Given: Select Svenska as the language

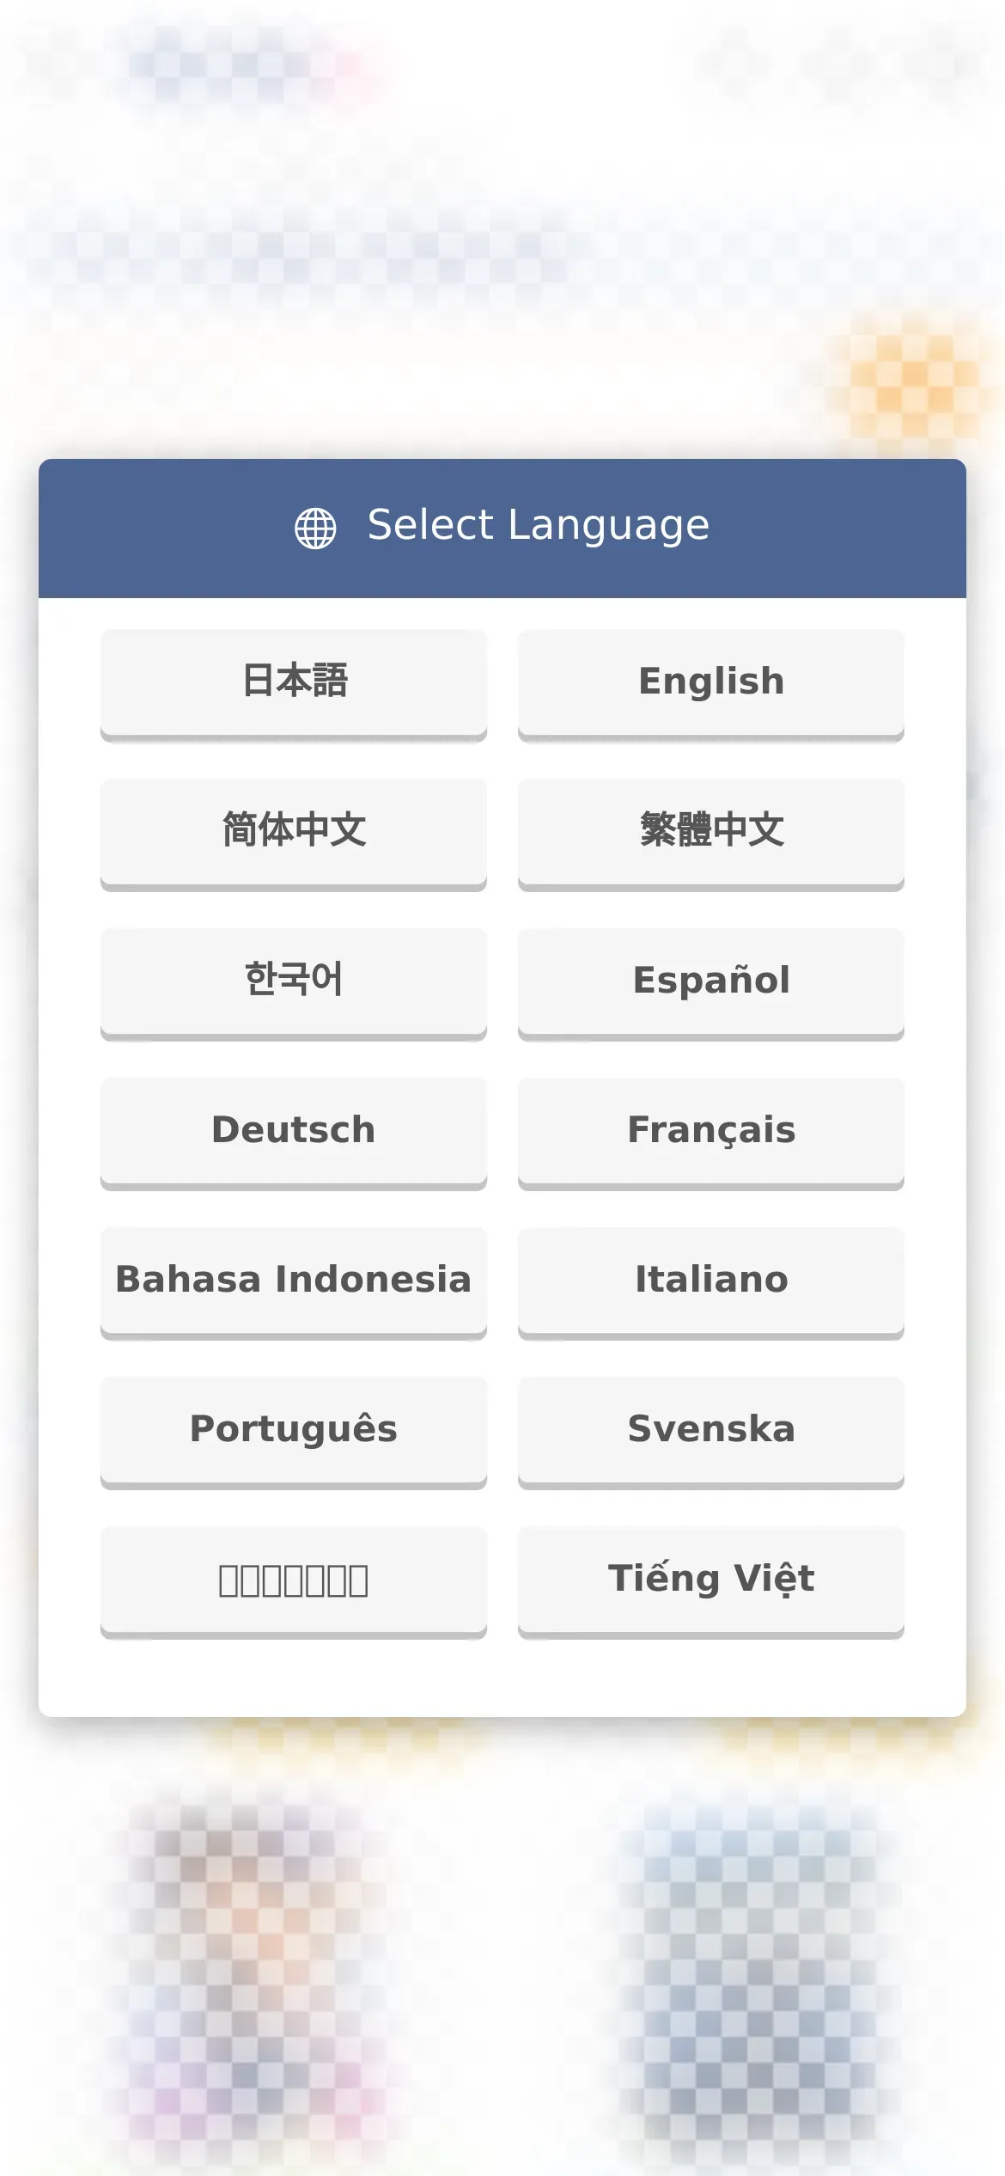Looking at the screenshot, I should (711, 1430).
